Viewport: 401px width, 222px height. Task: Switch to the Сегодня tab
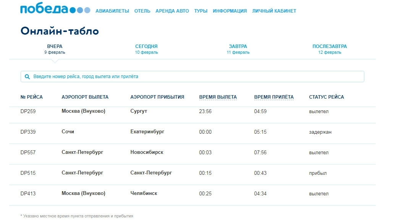(x=146, y=49)
